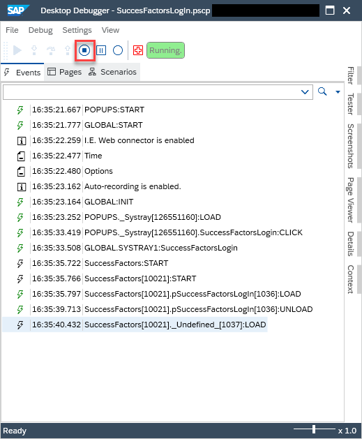Open the Details side panel
This screenshot has height=439, width=362.
(x=351, y=244)
